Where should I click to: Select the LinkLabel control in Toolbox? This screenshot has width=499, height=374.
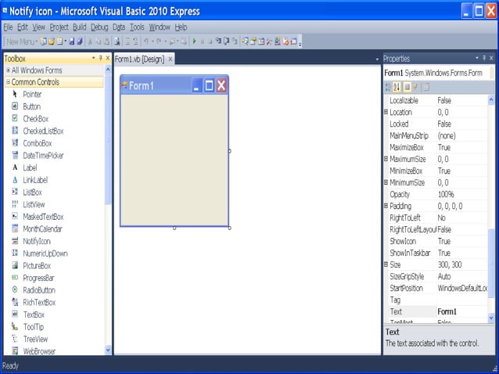[37, 180]
